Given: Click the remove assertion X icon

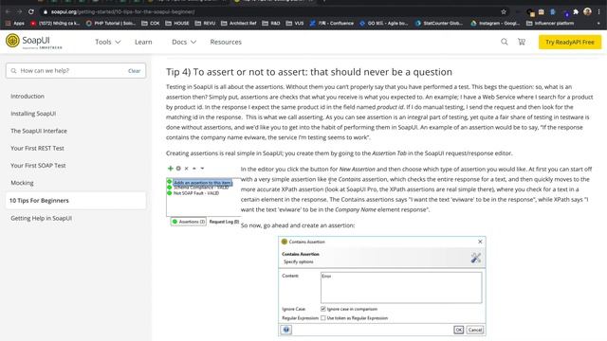Looking at the screenshot, I should point(186,169).
